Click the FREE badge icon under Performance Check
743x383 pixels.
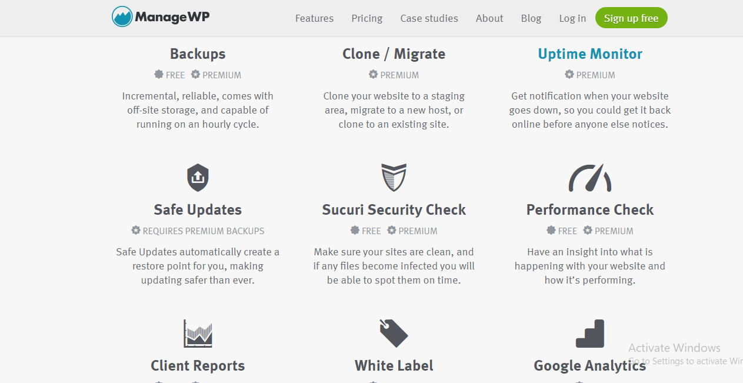coord(551,231)
